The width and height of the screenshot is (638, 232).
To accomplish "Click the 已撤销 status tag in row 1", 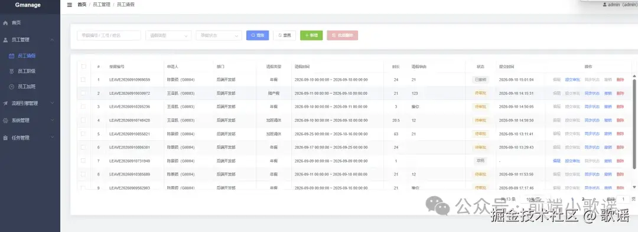I will [480, 79].
